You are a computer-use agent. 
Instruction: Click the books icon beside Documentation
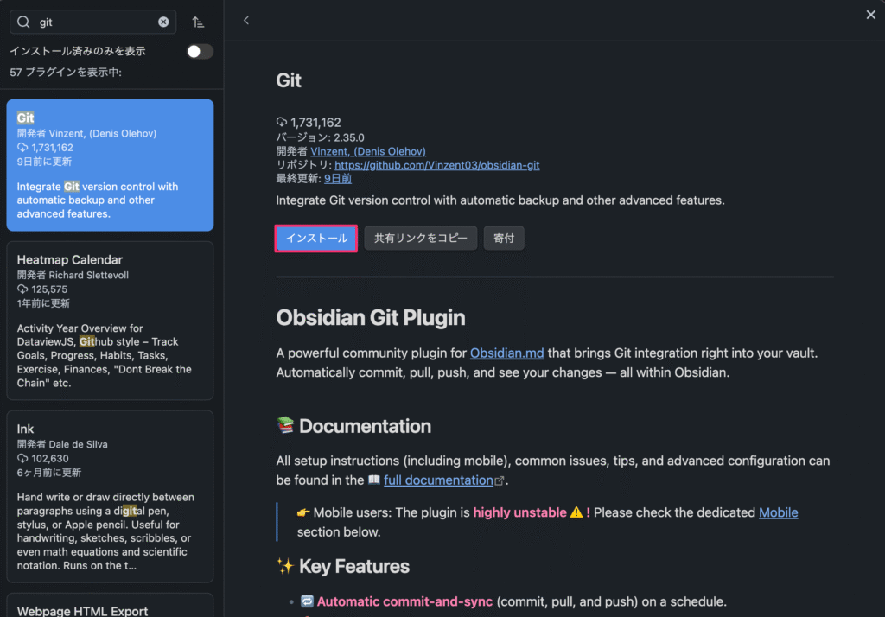[285, 425]
